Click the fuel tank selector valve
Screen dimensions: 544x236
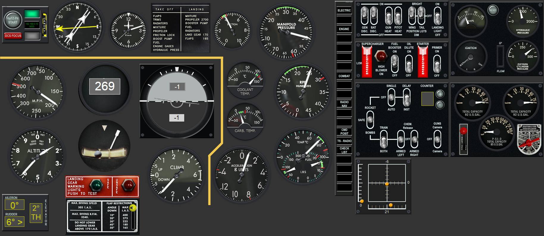(529, 140)
